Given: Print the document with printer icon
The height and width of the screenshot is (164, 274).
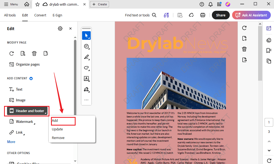Looking at the screenshot, I should point(202,15).
